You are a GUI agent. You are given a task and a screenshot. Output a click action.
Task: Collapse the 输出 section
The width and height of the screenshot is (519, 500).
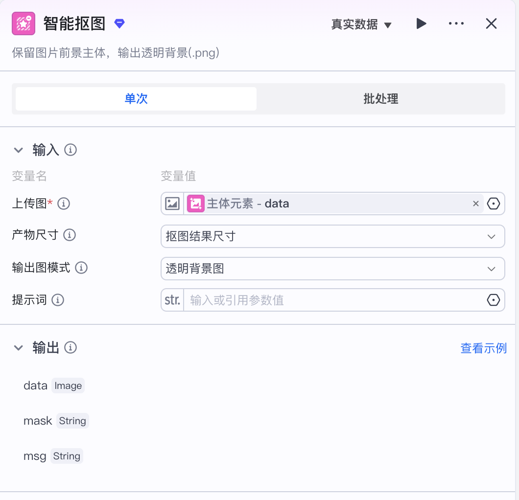18,348
